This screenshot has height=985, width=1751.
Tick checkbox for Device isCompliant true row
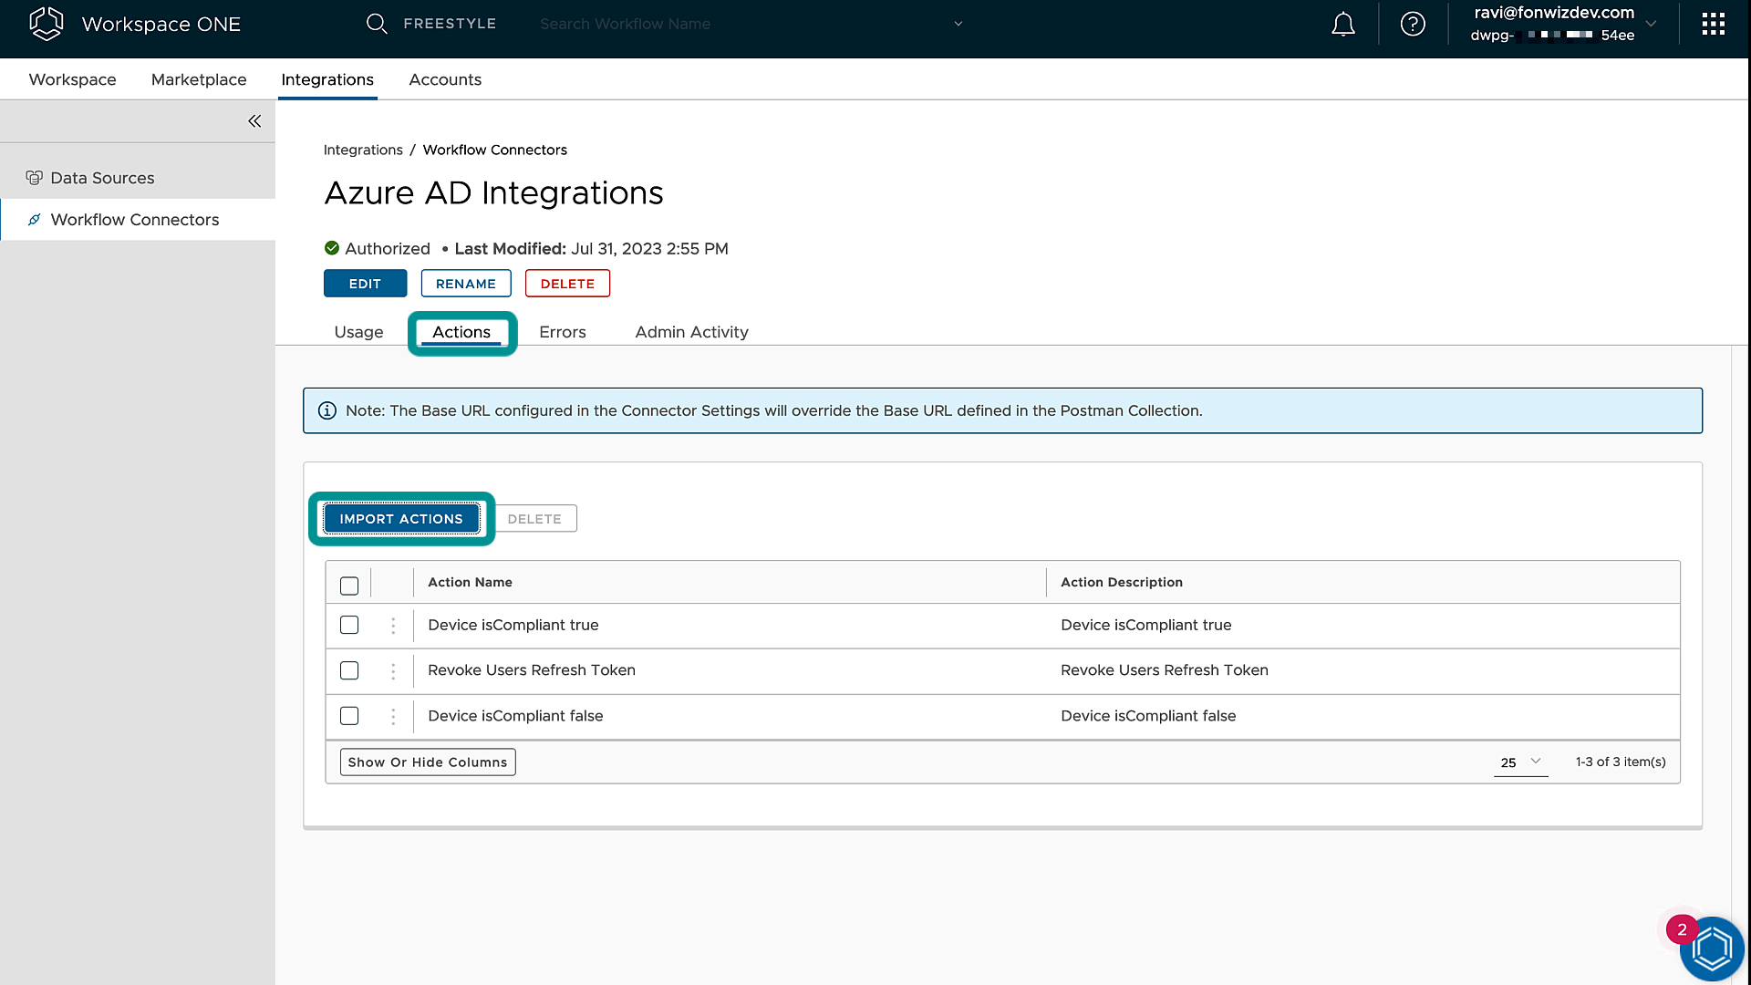pos(349,626)
